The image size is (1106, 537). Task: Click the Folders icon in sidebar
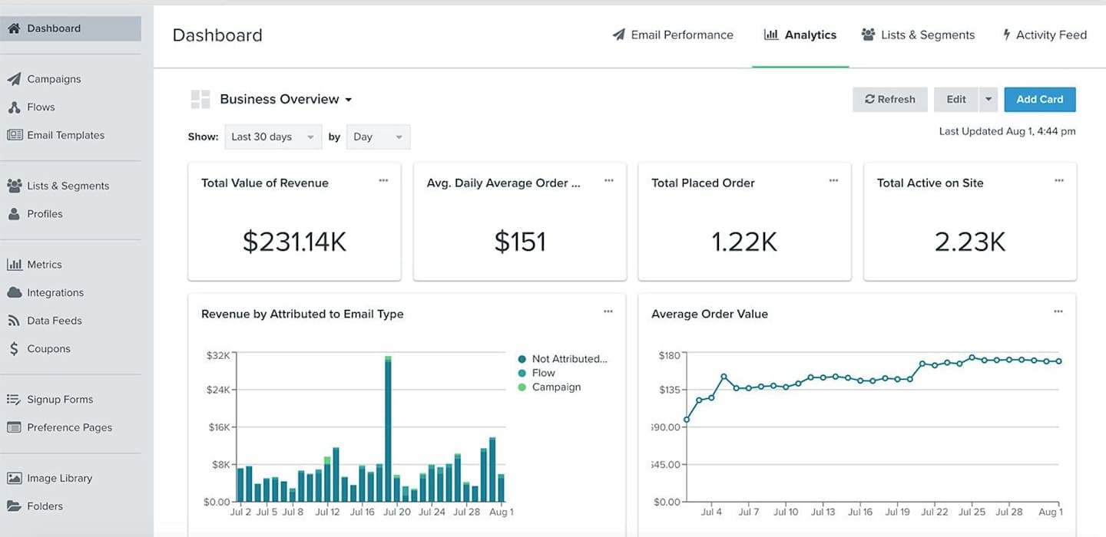pyautogui.click(x=15, y=506)
